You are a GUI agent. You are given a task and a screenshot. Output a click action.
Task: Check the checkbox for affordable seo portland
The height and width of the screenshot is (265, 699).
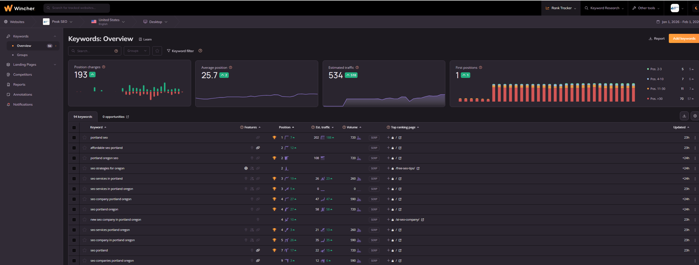click(74, 148)
